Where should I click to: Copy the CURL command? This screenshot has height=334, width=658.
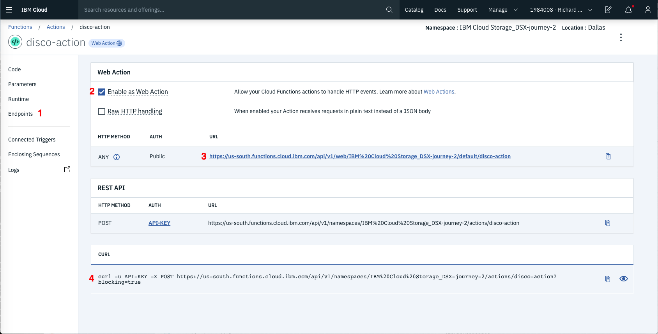[x=608, y=279]
